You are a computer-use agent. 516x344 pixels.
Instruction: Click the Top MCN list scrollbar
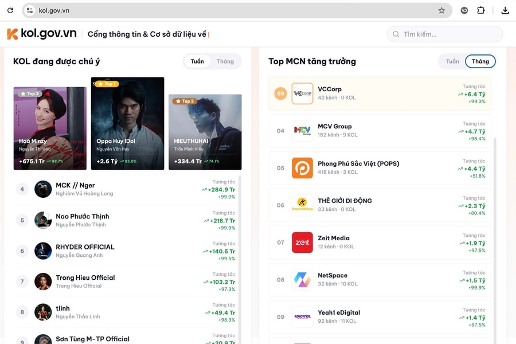(x=495, y=240)
